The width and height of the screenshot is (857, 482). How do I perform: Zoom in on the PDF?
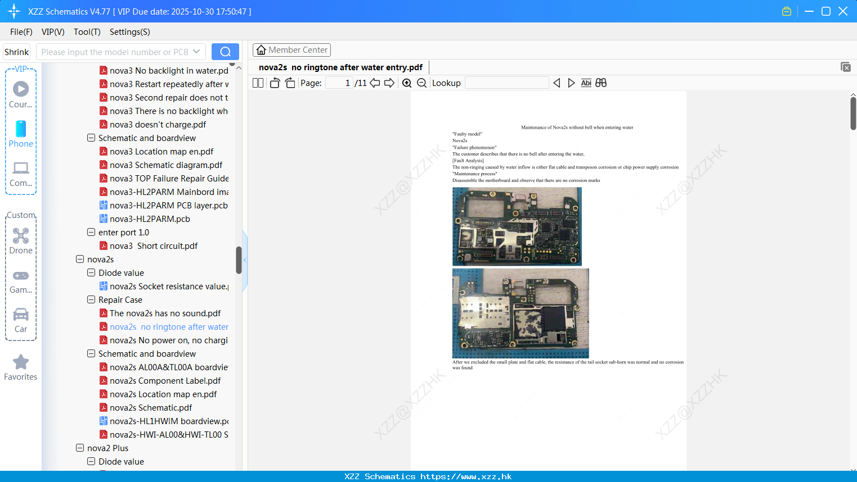click(x=407, y=83)
